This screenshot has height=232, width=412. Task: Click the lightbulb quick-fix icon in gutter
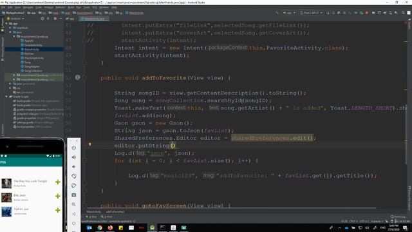pyautogui.click(x=89, y=144)
